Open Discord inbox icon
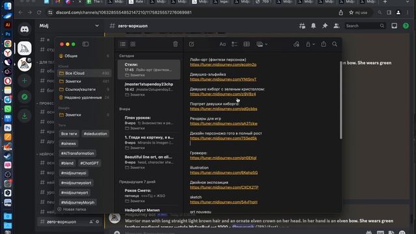The width and height of the screenshot is (416, 234). tap(395, 26)
